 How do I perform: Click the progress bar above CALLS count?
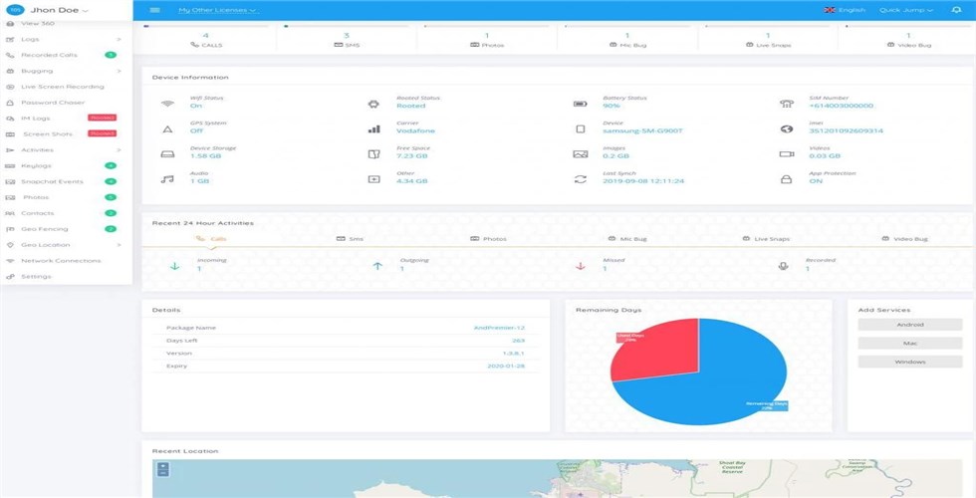click(206, 26)
